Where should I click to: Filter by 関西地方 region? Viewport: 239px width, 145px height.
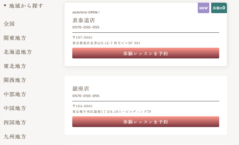tap(15, 80)
